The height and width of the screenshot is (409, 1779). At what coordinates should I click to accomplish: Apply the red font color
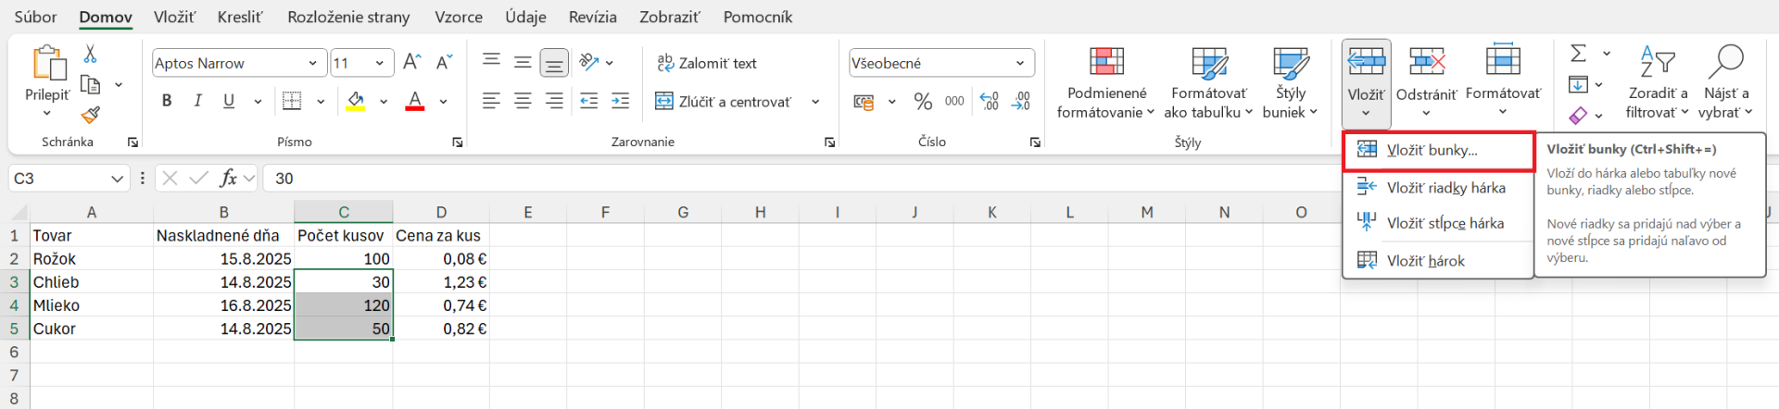415,101
